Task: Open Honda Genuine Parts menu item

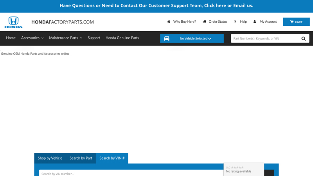Action: 122,38
